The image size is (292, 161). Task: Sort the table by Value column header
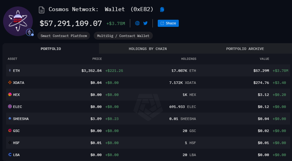tap(264, 59)
